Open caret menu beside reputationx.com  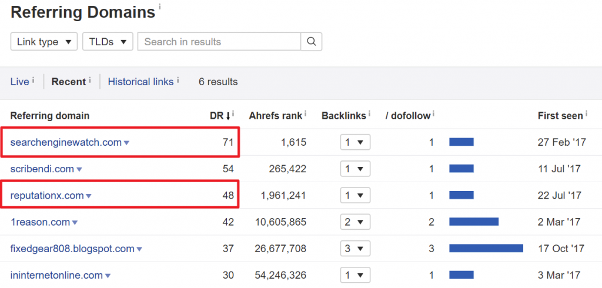89,196
